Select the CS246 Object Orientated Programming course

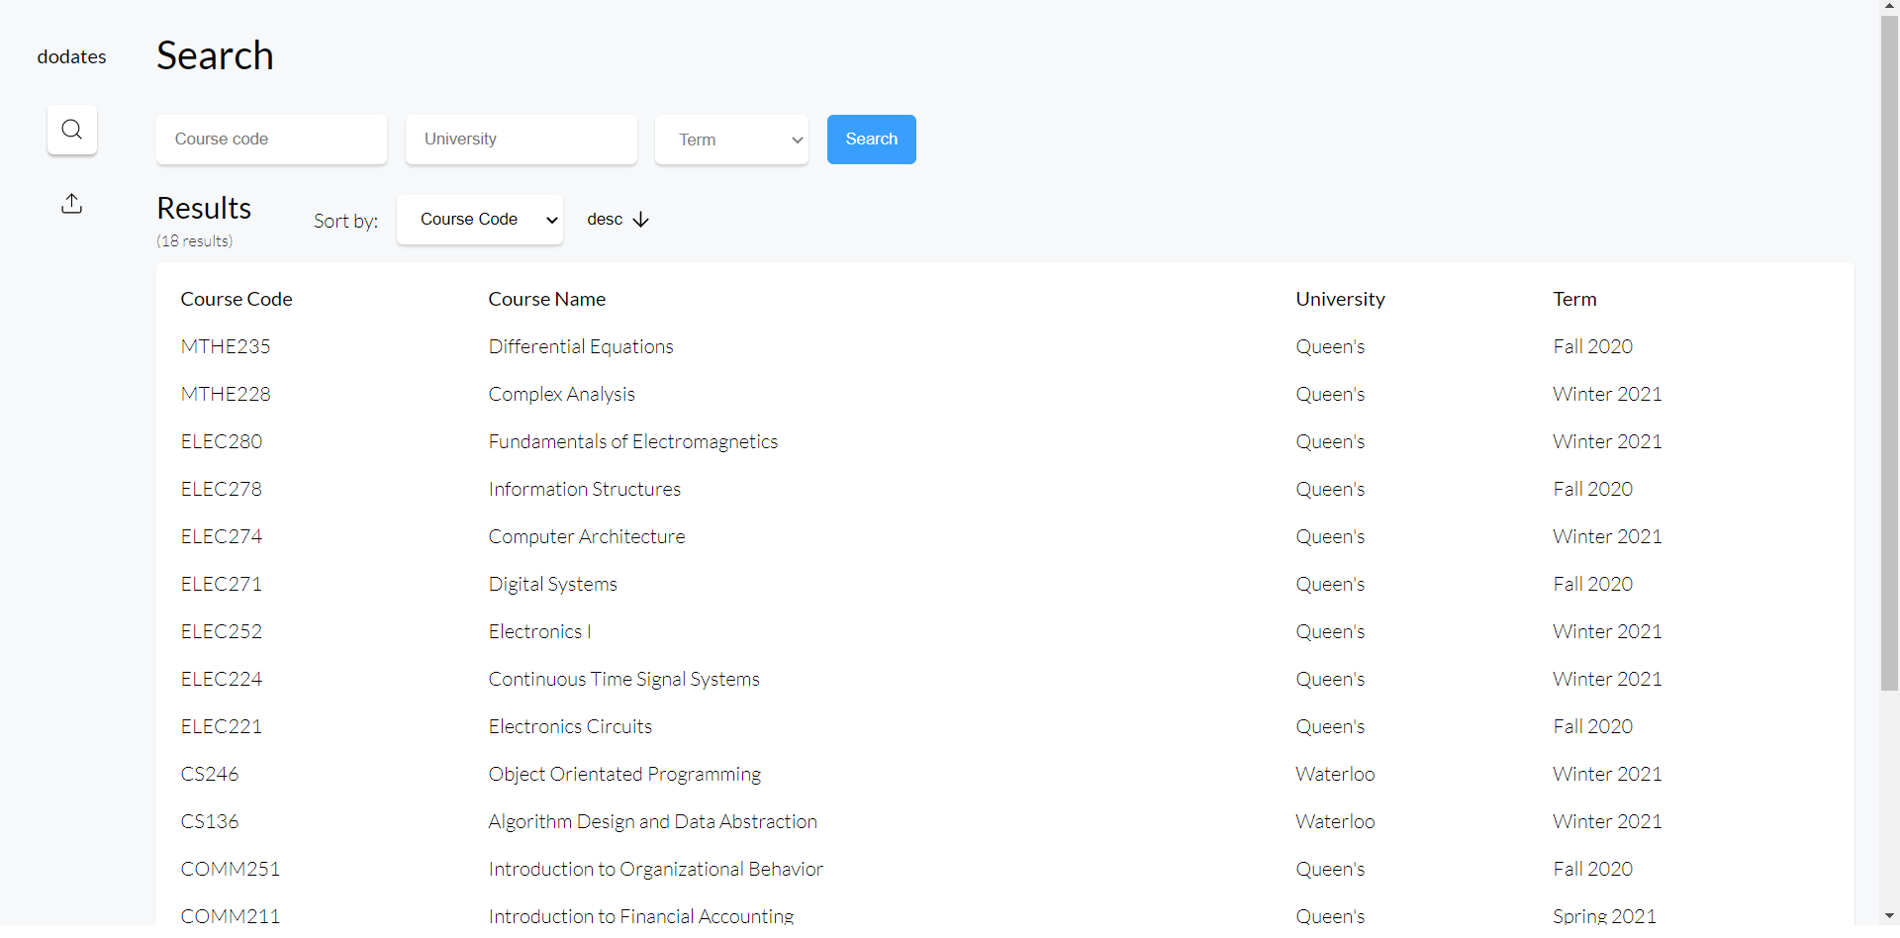pyautogui.click(x=624, y=774)
